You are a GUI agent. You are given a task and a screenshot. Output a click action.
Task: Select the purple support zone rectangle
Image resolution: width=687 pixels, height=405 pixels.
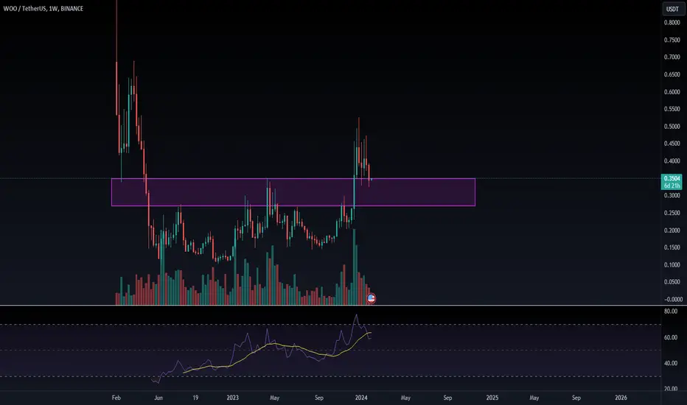(293, 191)
